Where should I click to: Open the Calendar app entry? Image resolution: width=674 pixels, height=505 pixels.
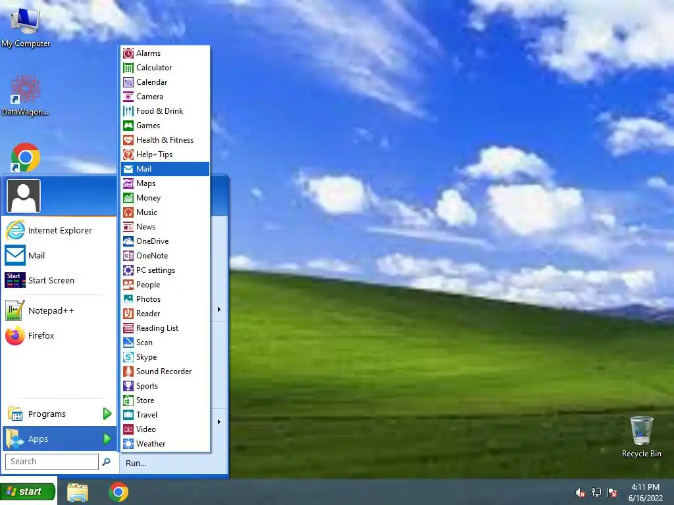tap(165, 82)
